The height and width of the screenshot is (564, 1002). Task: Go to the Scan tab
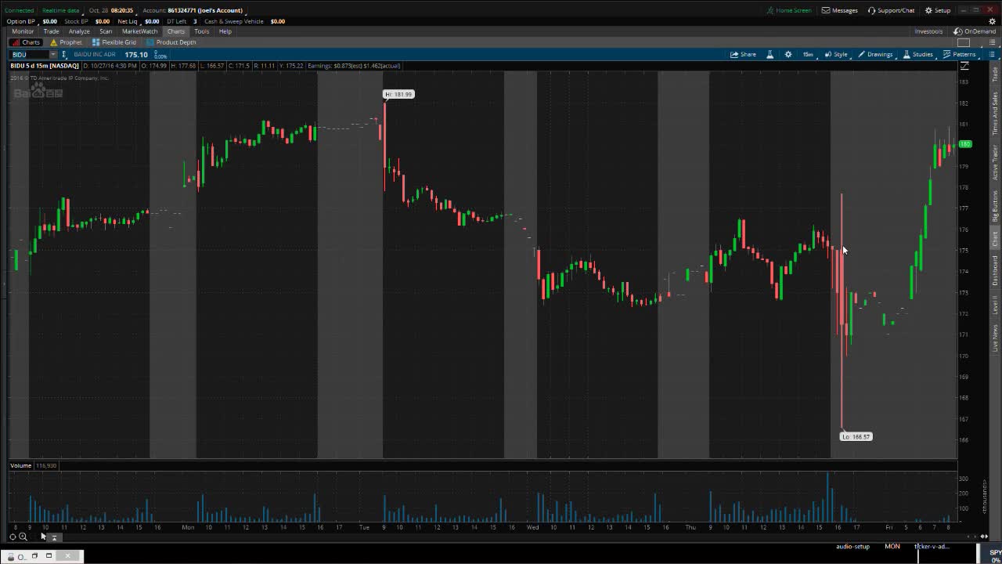[106, 31]
